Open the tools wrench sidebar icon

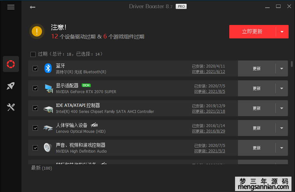click(11, 107)
